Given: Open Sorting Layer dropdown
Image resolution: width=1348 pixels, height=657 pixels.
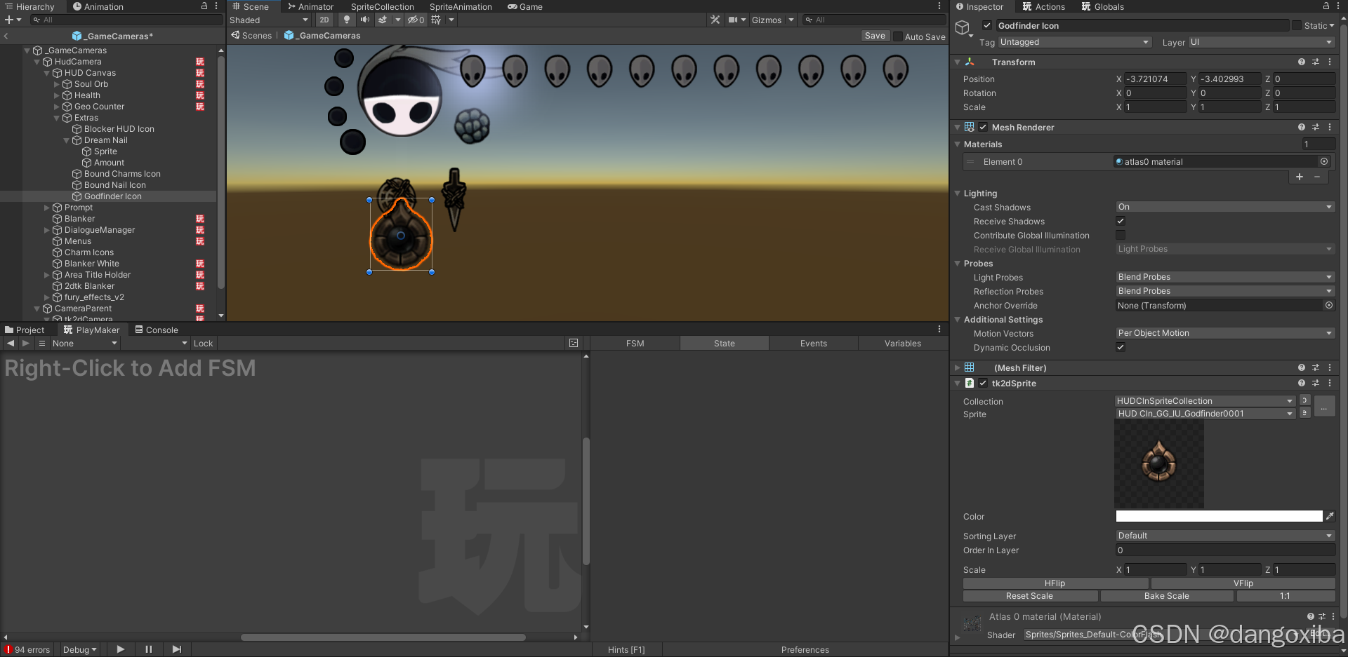Looking at the screenshot, I should (x=1225, y=536).
